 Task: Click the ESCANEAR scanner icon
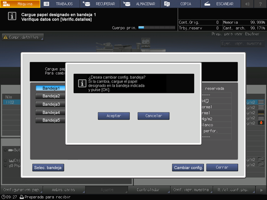207,4
